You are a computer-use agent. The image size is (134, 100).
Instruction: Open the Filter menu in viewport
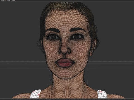click(x=9, y=0)
